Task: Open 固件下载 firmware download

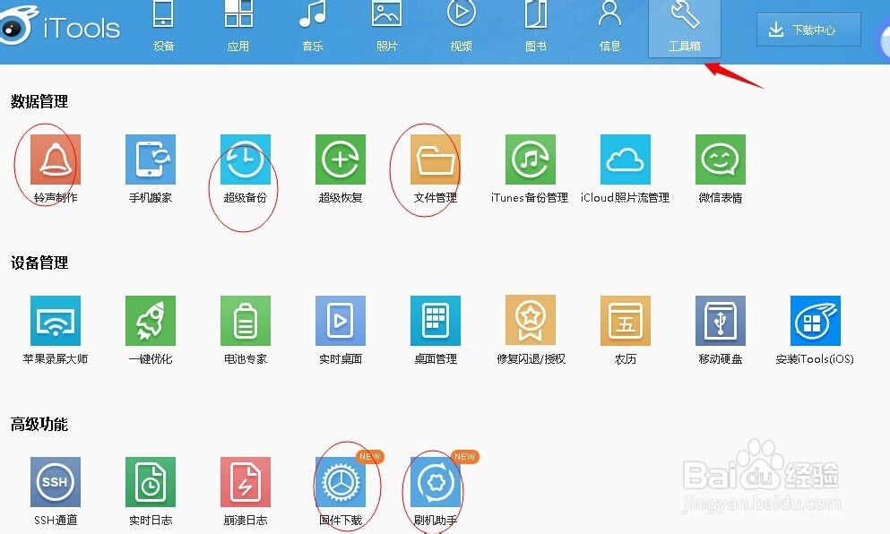Action: pyautogui.click(x=341, y=482)
